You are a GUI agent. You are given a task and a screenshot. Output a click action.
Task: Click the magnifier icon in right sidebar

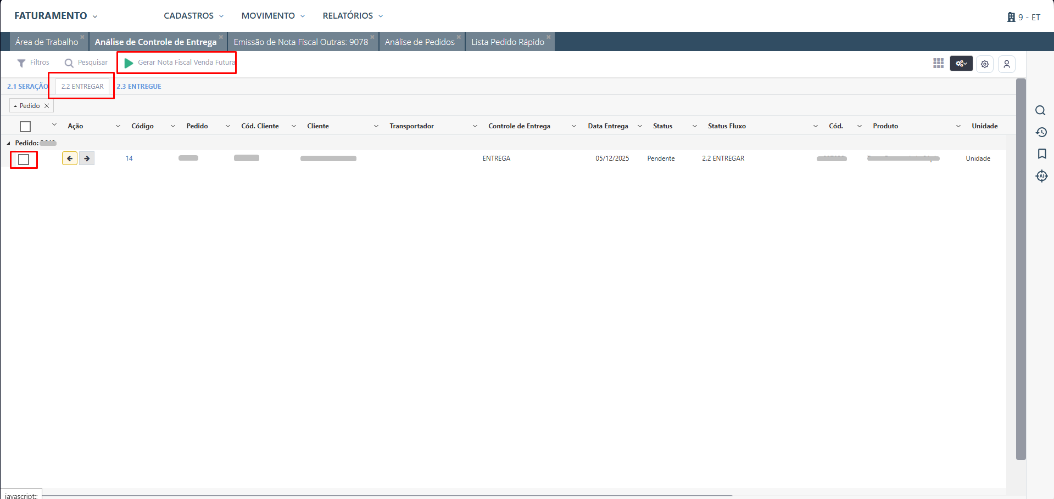click(x=1040, y=111)
